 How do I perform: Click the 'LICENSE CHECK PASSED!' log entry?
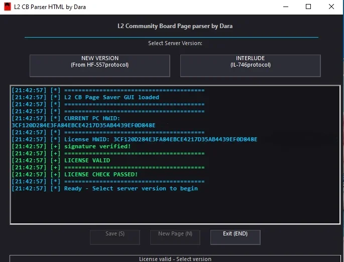(x=75, y=174)
